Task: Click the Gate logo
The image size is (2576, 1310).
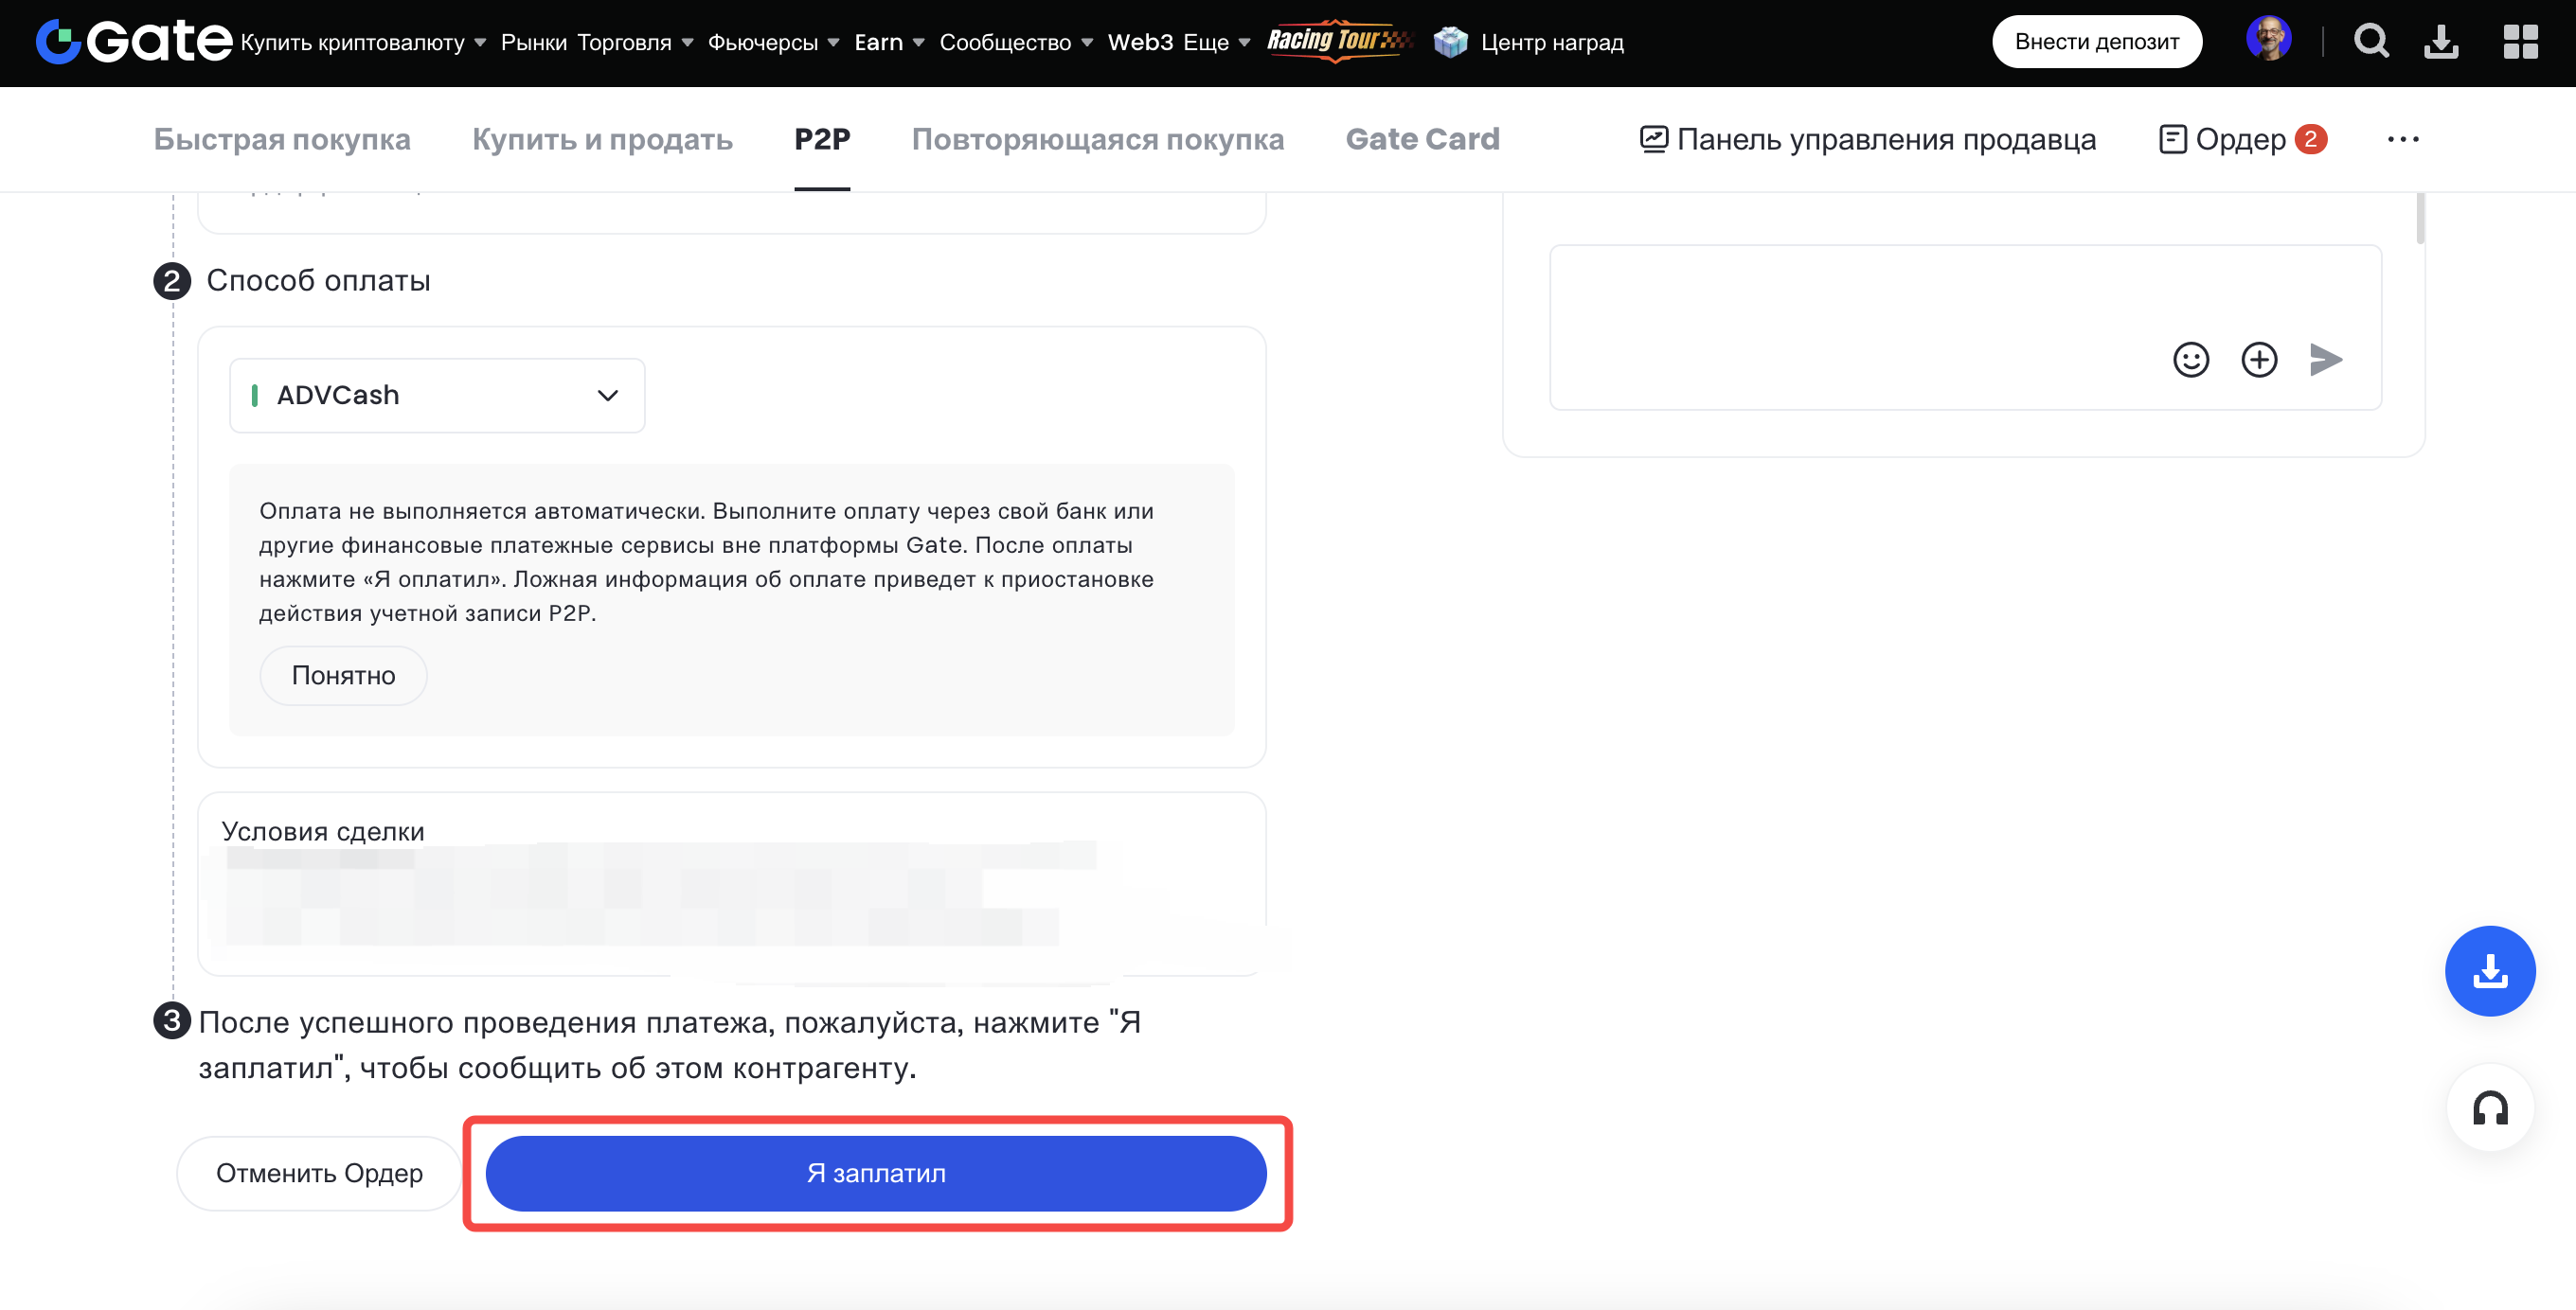Action: 134,42
